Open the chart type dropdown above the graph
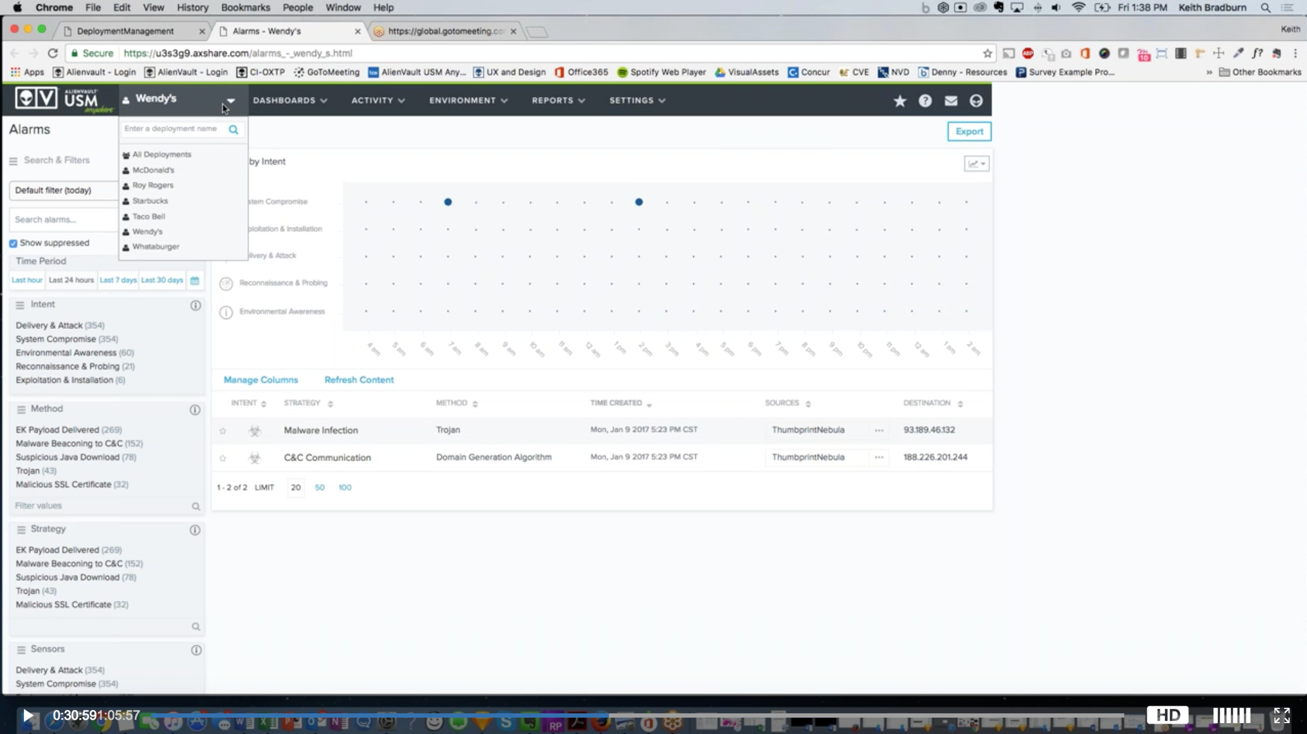The image size is (1307, 734). click(976, 163)
